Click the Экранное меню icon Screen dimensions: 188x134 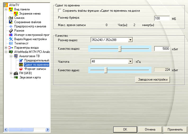pos(16,14)
